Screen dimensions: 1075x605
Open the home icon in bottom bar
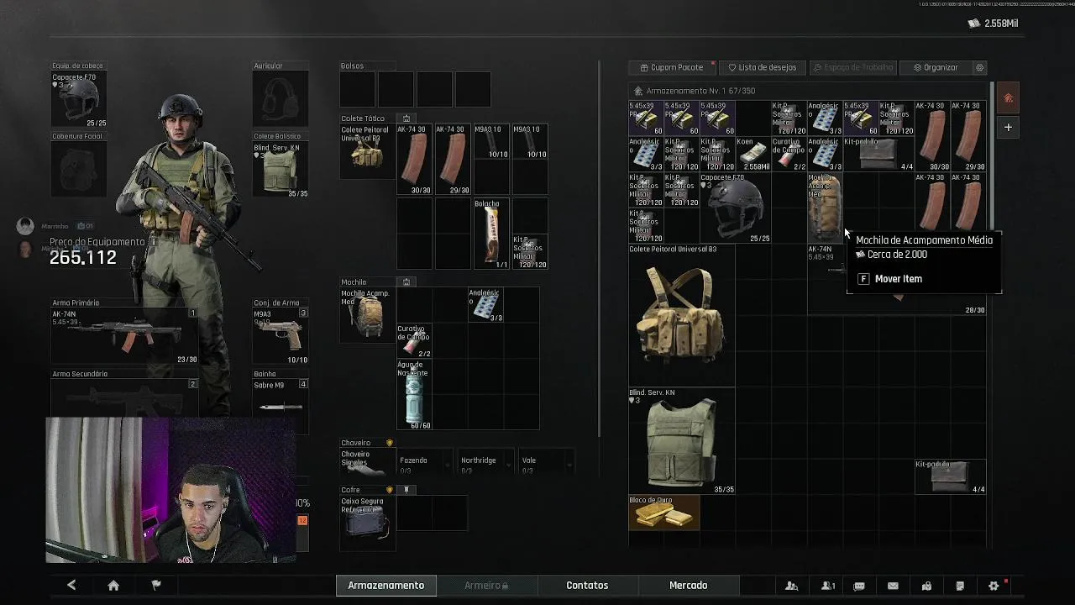[113, 586]
